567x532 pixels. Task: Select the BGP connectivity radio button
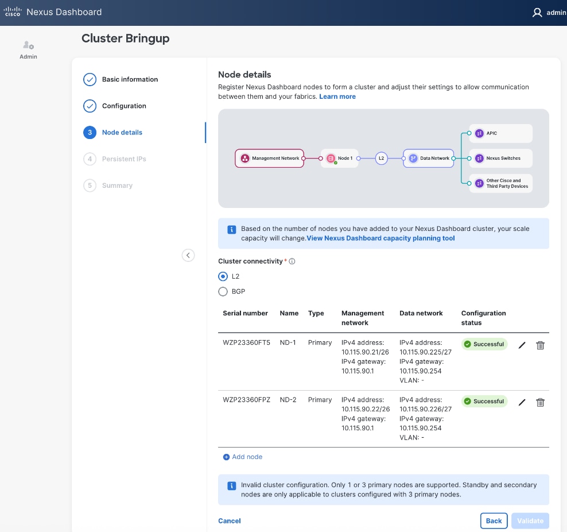coord(223,291)
